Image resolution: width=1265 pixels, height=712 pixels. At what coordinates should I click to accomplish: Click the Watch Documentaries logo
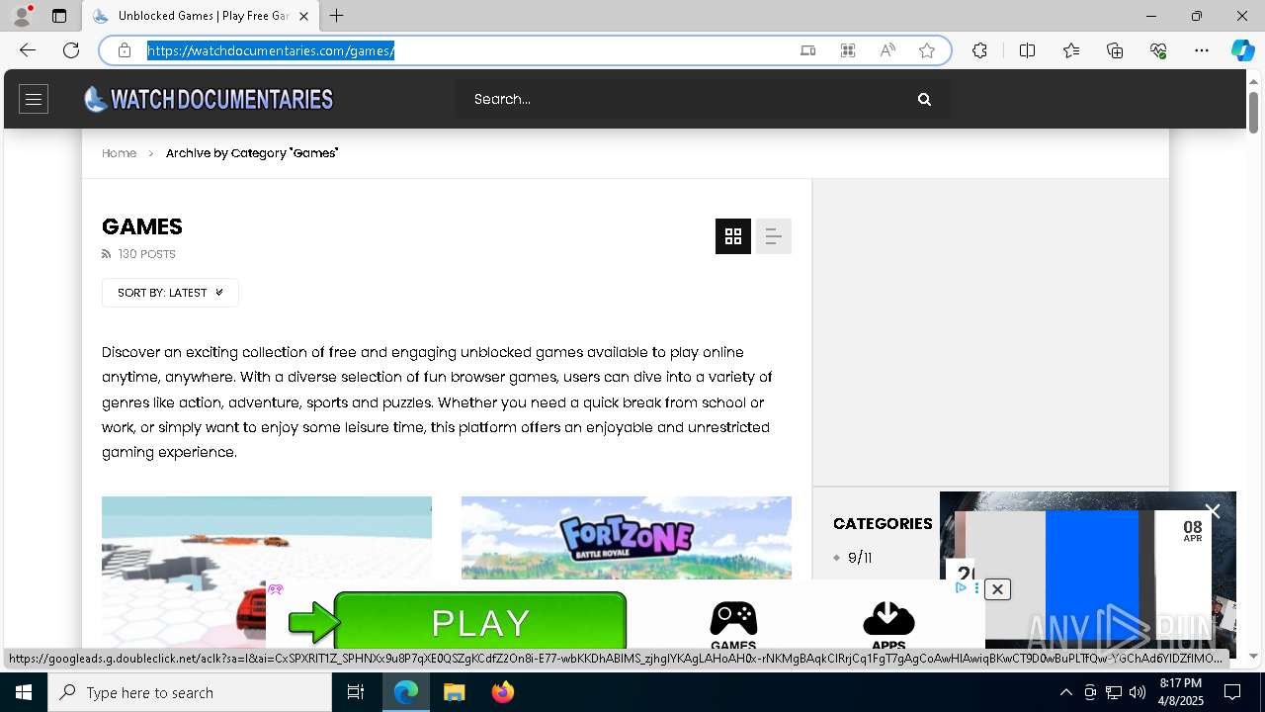point(209,99)
